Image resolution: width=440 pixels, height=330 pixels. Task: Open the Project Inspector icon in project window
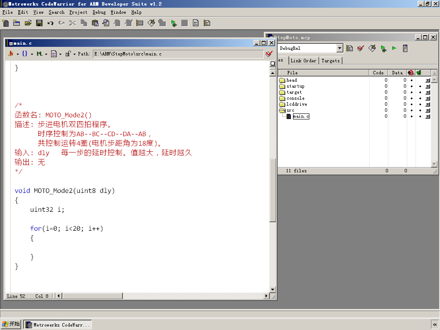click(405, 48)
